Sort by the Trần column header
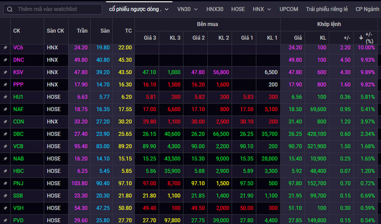 tap(82, 31)
